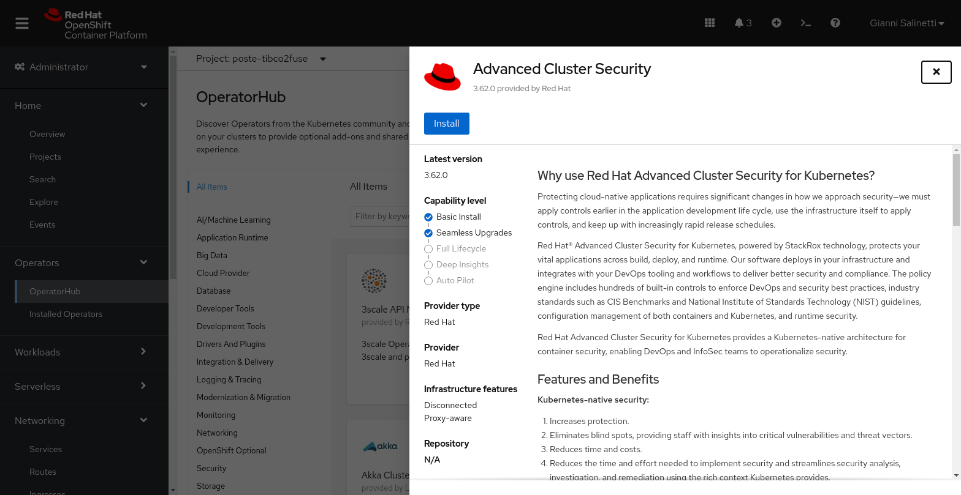Click the Full Lifecycle capability circle
This screenshot has height=495, width=961.
[x=428, y=248]
